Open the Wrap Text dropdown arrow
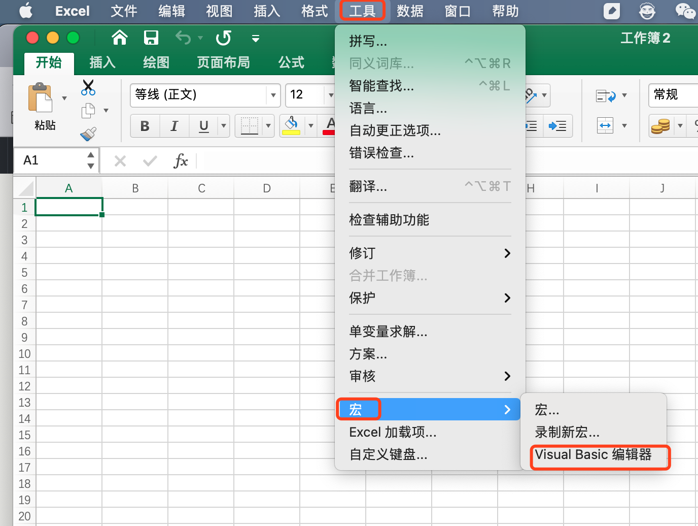The width and height of the screenshot is (698, 526). (624, 95)
